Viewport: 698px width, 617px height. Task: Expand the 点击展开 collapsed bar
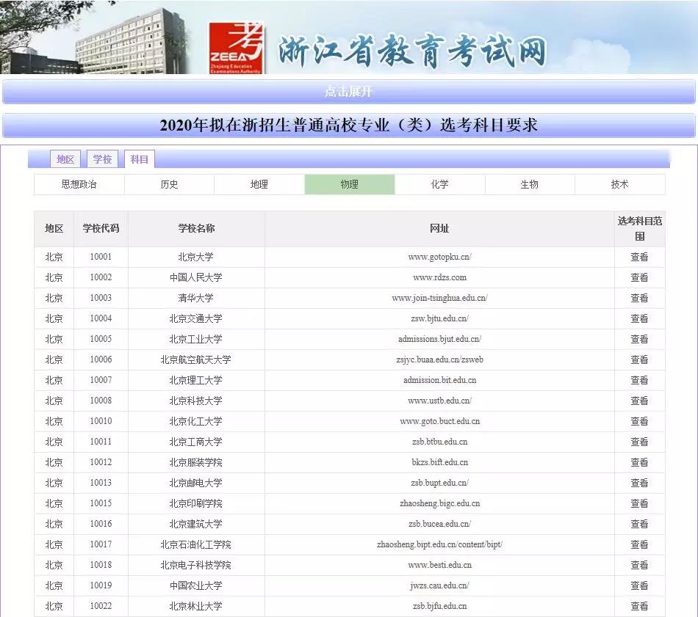point(349,92)
